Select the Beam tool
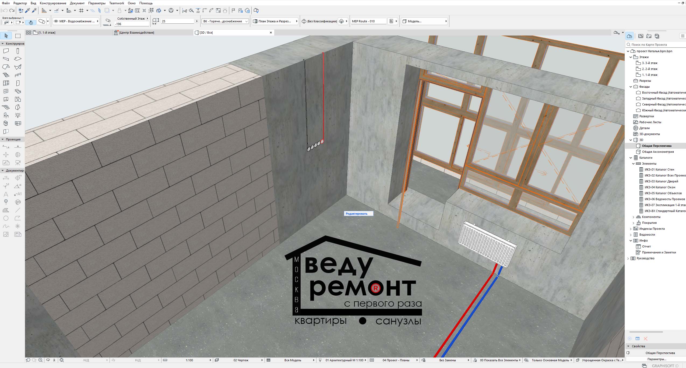Image resolution: width=686 pixels, height=368 pixels. [6, 59]
